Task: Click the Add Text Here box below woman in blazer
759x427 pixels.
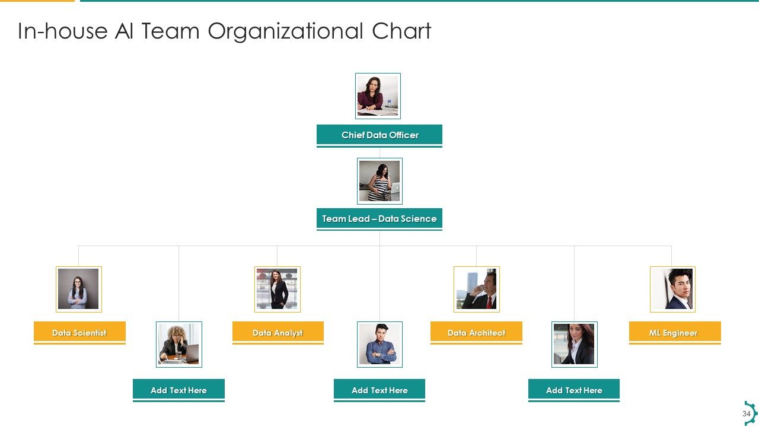Action: point(574,390)
